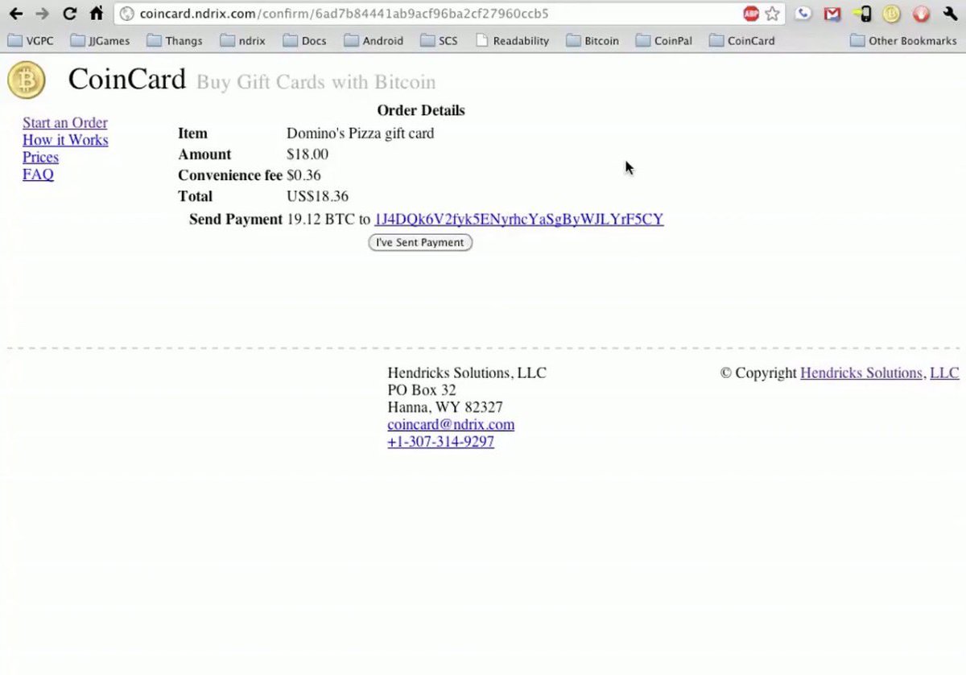Click the $18.00 amount value
This screenshot has height=675, width=966.
(x=308, y=154)
